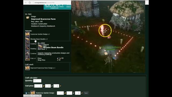Image resolution: width=172 pixels, height=97 pixels.
Task: Click the Wooden Beam Bundle material icon
Action: click(27, 39)
